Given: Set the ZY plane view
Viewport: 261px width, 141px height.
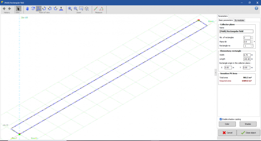Looking at the screenshot, I should (x=55, y=9).
